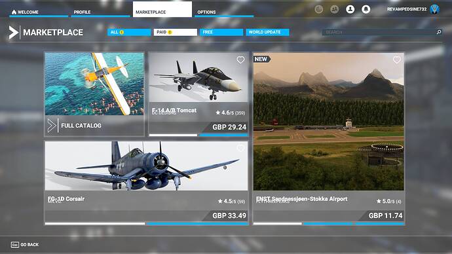This screenshot has height=254, width=452.
Task: Open the user account icon
Action: pos(350,9)
